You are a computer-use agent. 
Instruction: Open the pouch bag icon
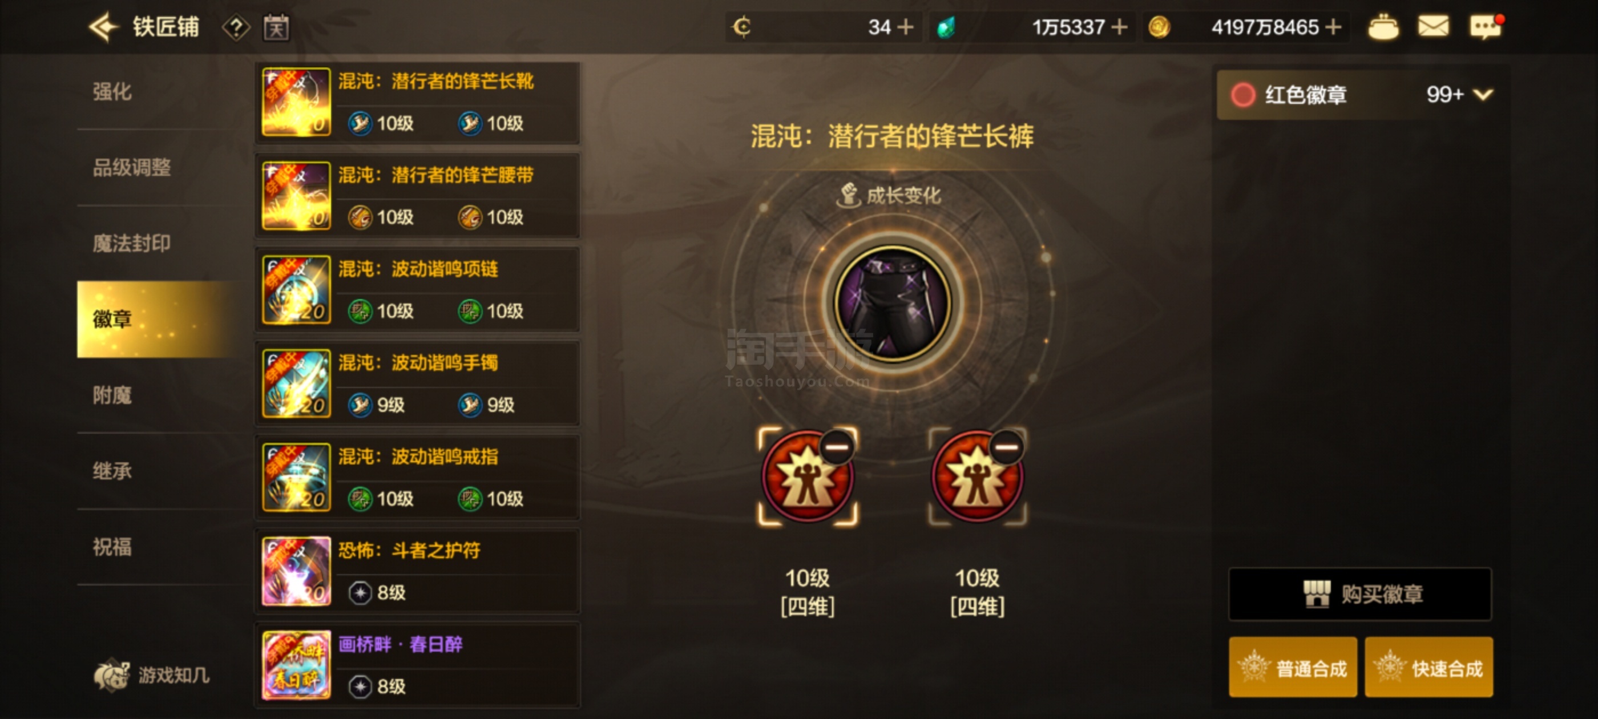tap(1383, 27)
